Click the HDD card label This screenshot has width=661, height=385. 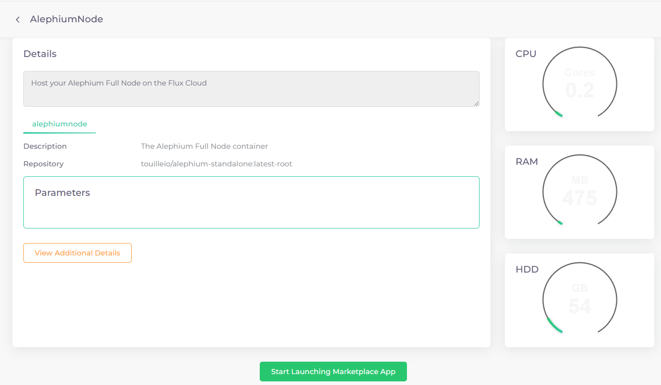pyautogui.click(x=527, y=269)
